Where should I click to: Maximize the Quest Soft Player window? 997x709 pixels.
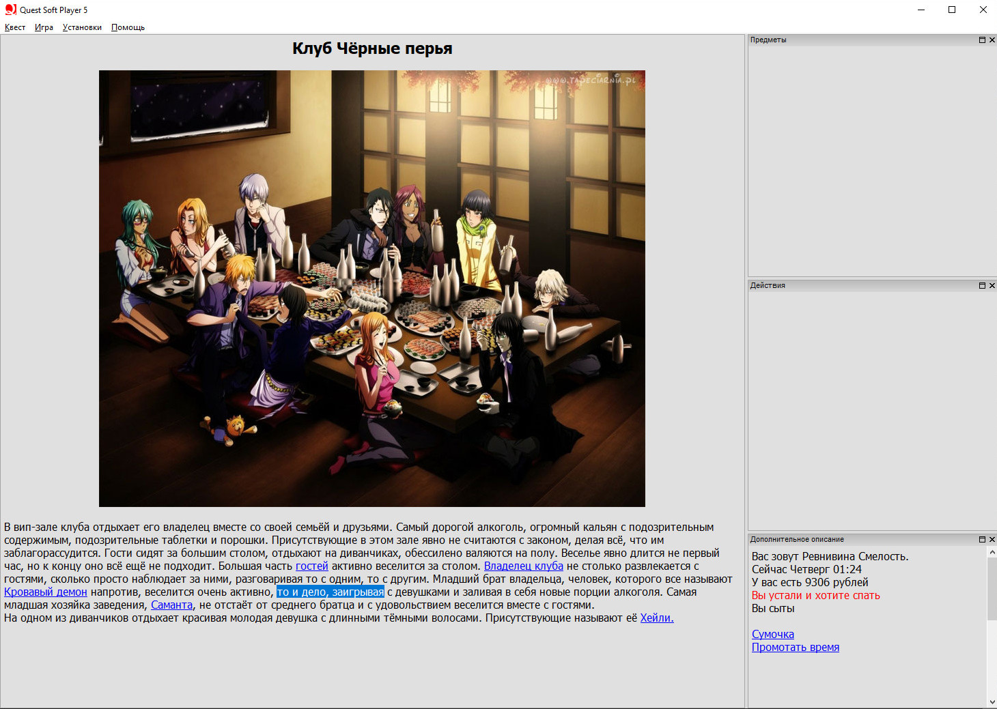point(952,10)
